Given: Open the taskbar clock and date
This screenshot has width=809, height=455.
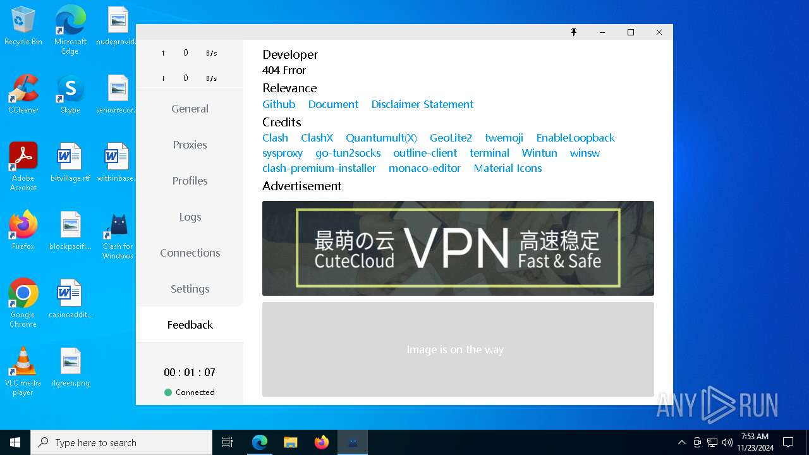Looking at the screenshot, I should click(x=755, y=442).
